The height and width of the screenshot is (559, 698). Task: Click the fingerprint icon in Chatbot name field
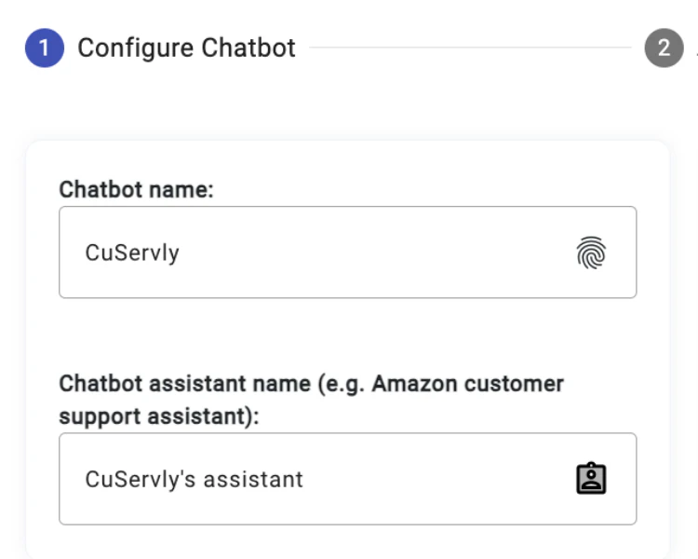591,252
